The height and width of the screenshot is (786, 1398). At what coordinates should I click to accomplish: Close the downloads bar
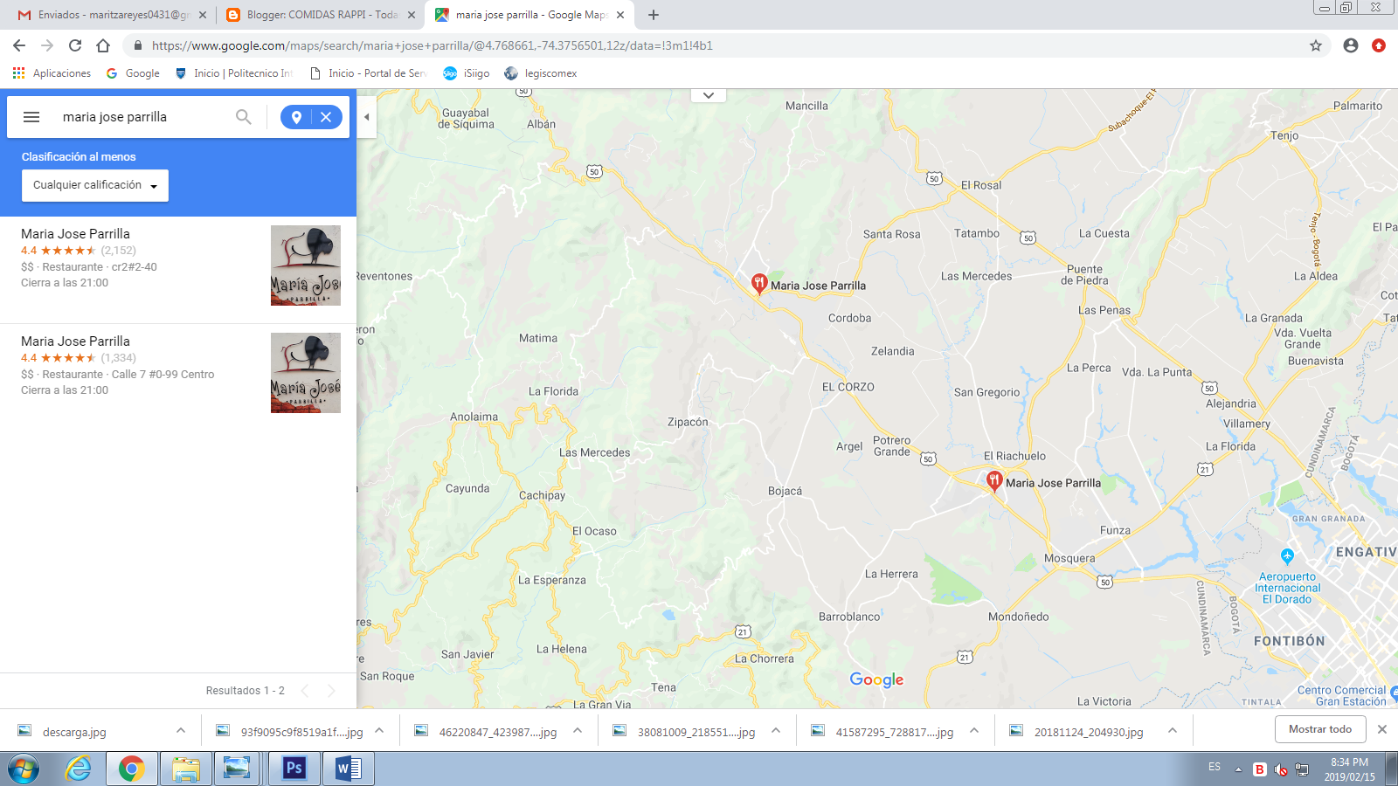pyautogui.click(x=1382, y=729)
